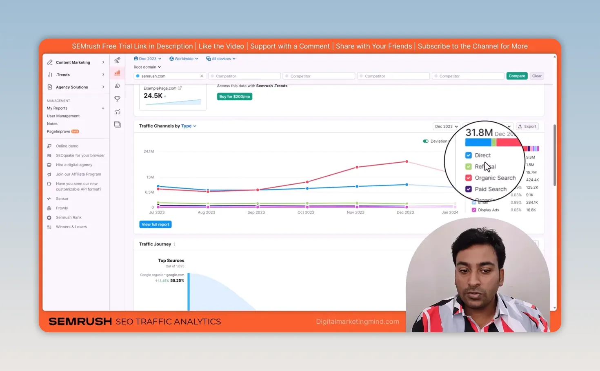Expand the Agency Solutions menu
Screen dimensions: 600x371
click(103, 87)
